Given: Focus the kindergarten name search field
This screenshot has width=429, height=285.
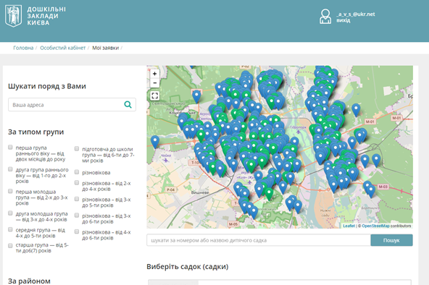Looking at the screenshot, I should point(259,240).
